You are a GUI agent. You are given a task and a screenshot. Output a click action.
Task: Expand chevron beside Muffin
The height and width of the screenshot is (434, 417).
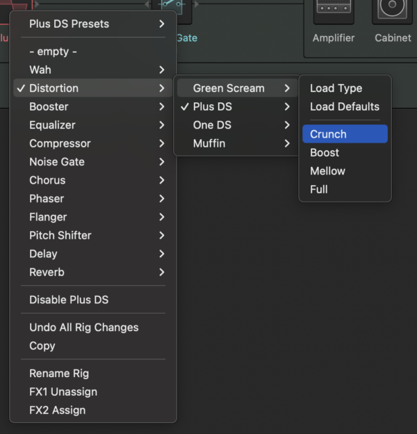tap(287, 143)
